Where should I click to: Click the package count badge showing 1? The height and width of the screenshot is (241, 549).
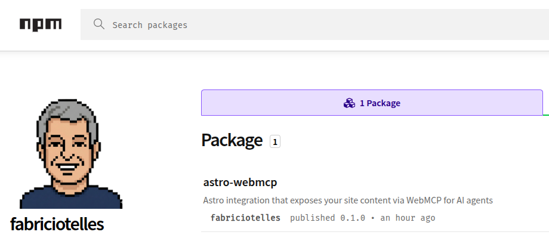(x=275, y=141)
